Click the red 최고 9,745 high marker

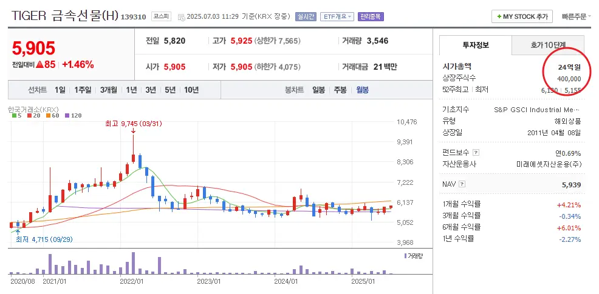132,124
